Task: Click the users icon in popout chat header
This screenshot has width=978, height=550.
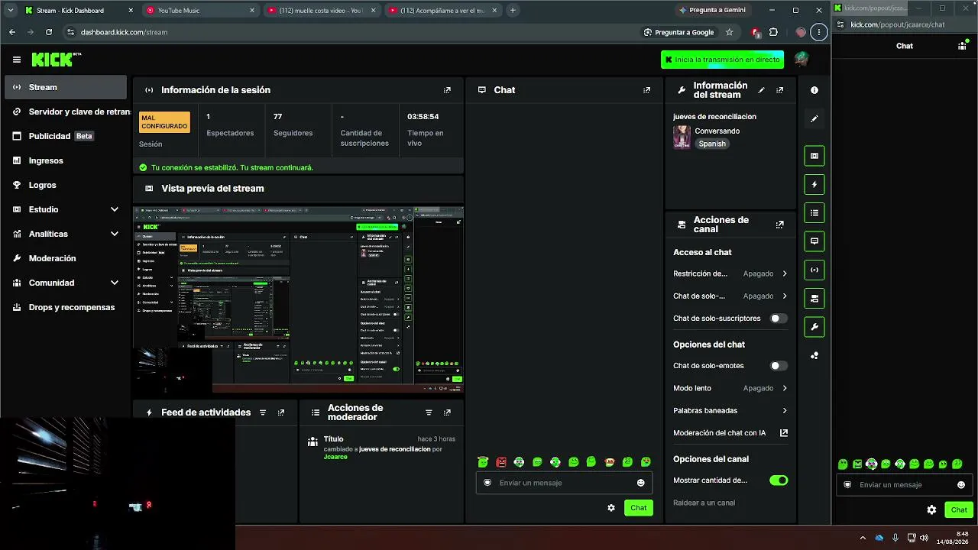Action: click(962, 46)
